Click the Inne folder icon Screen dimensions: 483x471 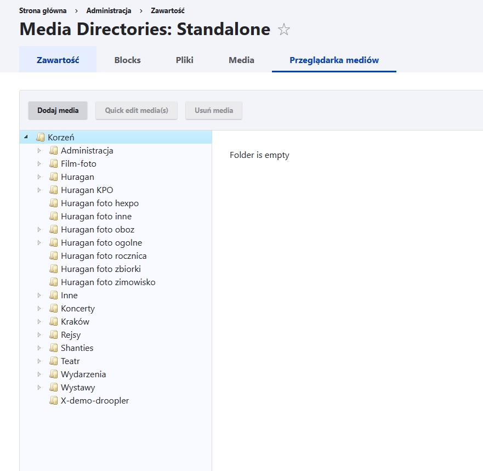coord(54,295)
